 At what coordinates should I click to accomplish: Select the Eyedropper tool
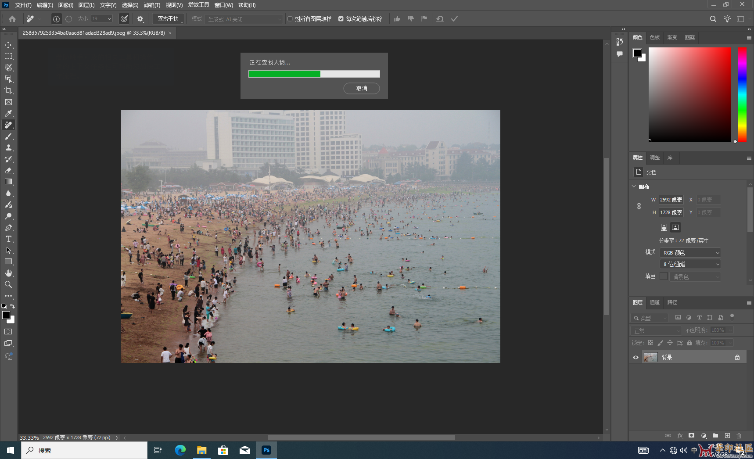click(8, 113)
